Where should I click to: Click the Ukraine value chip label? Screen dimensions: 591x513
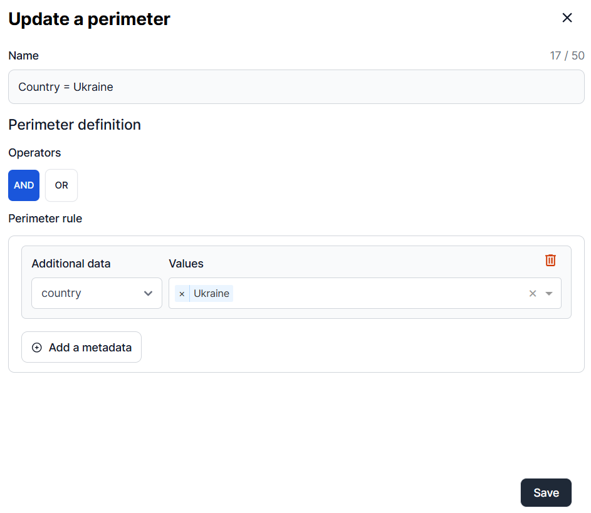[211, 294]
